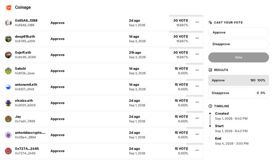
Task: Open more options for 0xjeff.eth vote
Action: click(197, 54)
